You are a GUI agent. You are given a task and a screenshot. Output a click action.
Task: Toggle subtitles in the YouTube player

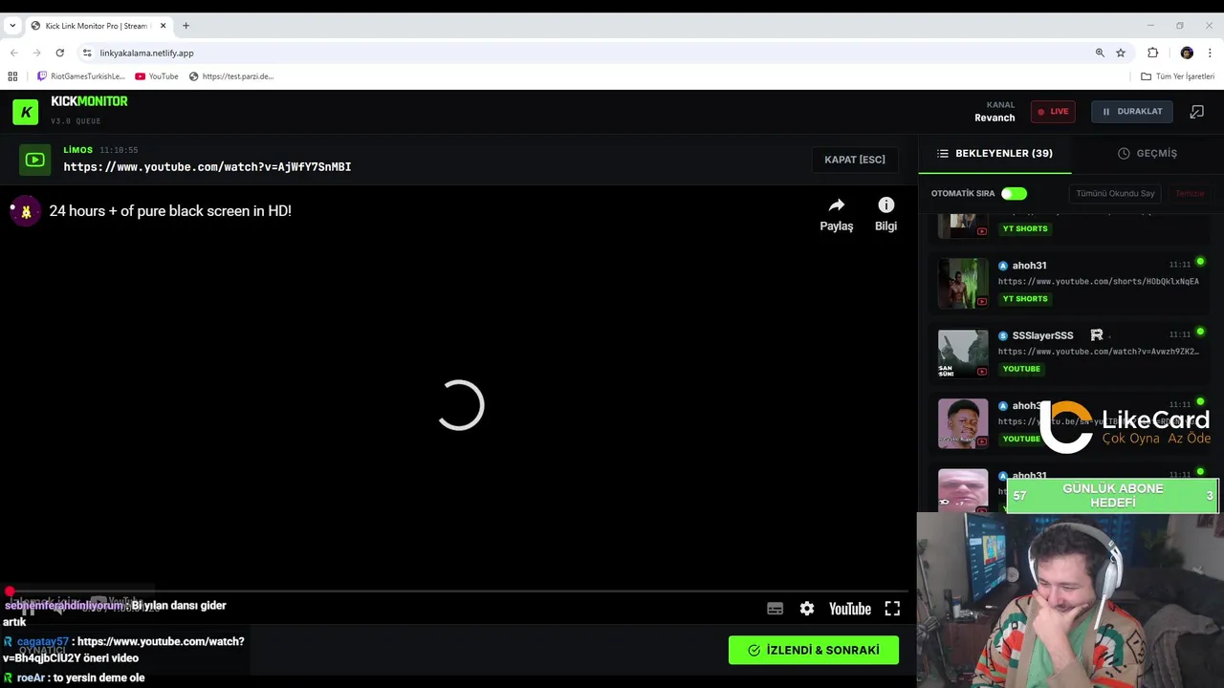[776, 609]
